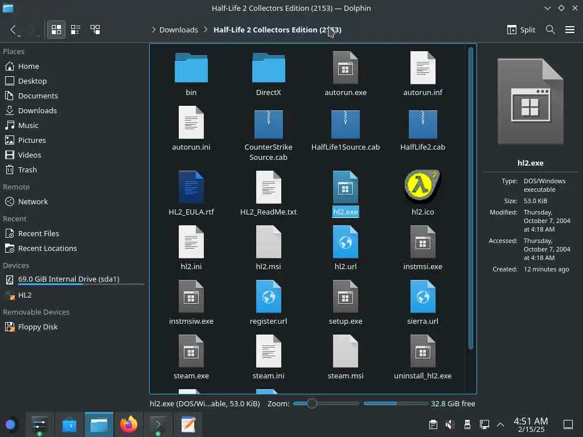Expand the breadcrumb chevron before Downloads
Image resolution: width=583 pixels, height=437 pixels.
click(153, 30)
